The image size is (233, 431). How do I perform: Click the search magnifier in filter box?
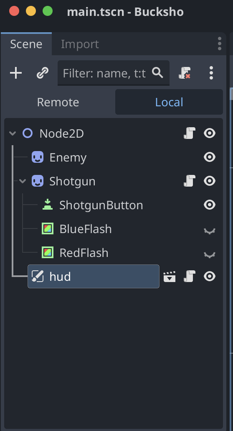(x=158, y=73)
